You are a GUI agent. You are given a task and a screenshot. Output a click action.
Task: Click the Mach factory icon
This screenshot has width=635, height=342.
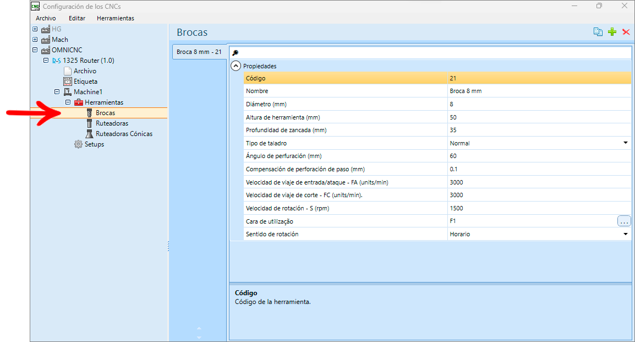[x=46, y=40]
